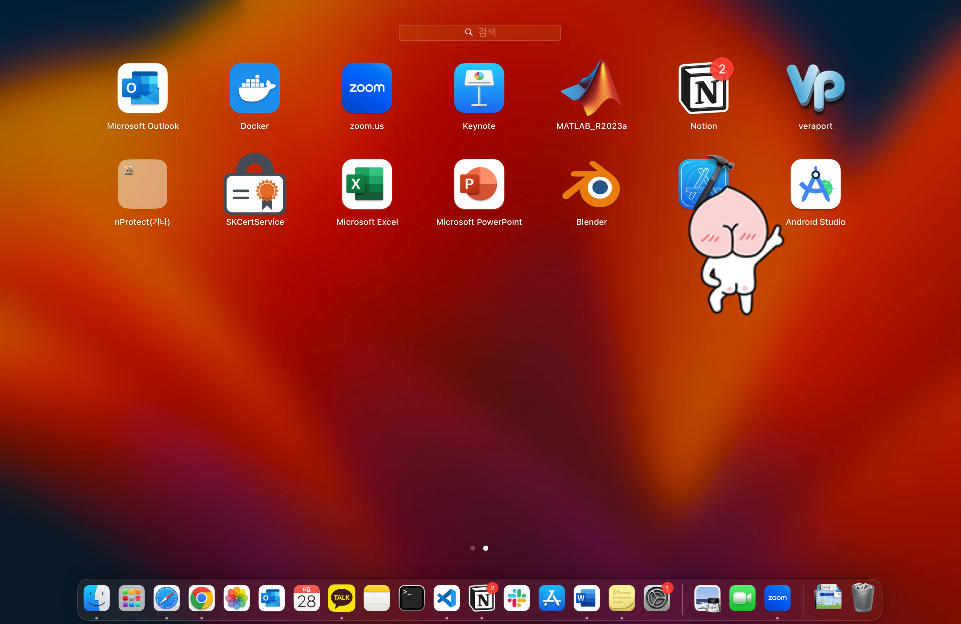Launch Android Studio

tap(815, 184)
